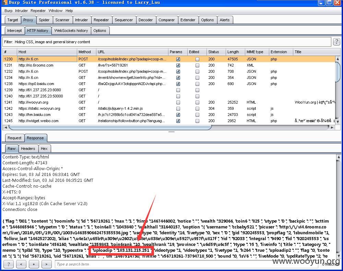Viewport: 343px width, 271px height.
Task: Open the Proxy Options sub-tab
Action: pyautogui.click(x=100, y=31)
